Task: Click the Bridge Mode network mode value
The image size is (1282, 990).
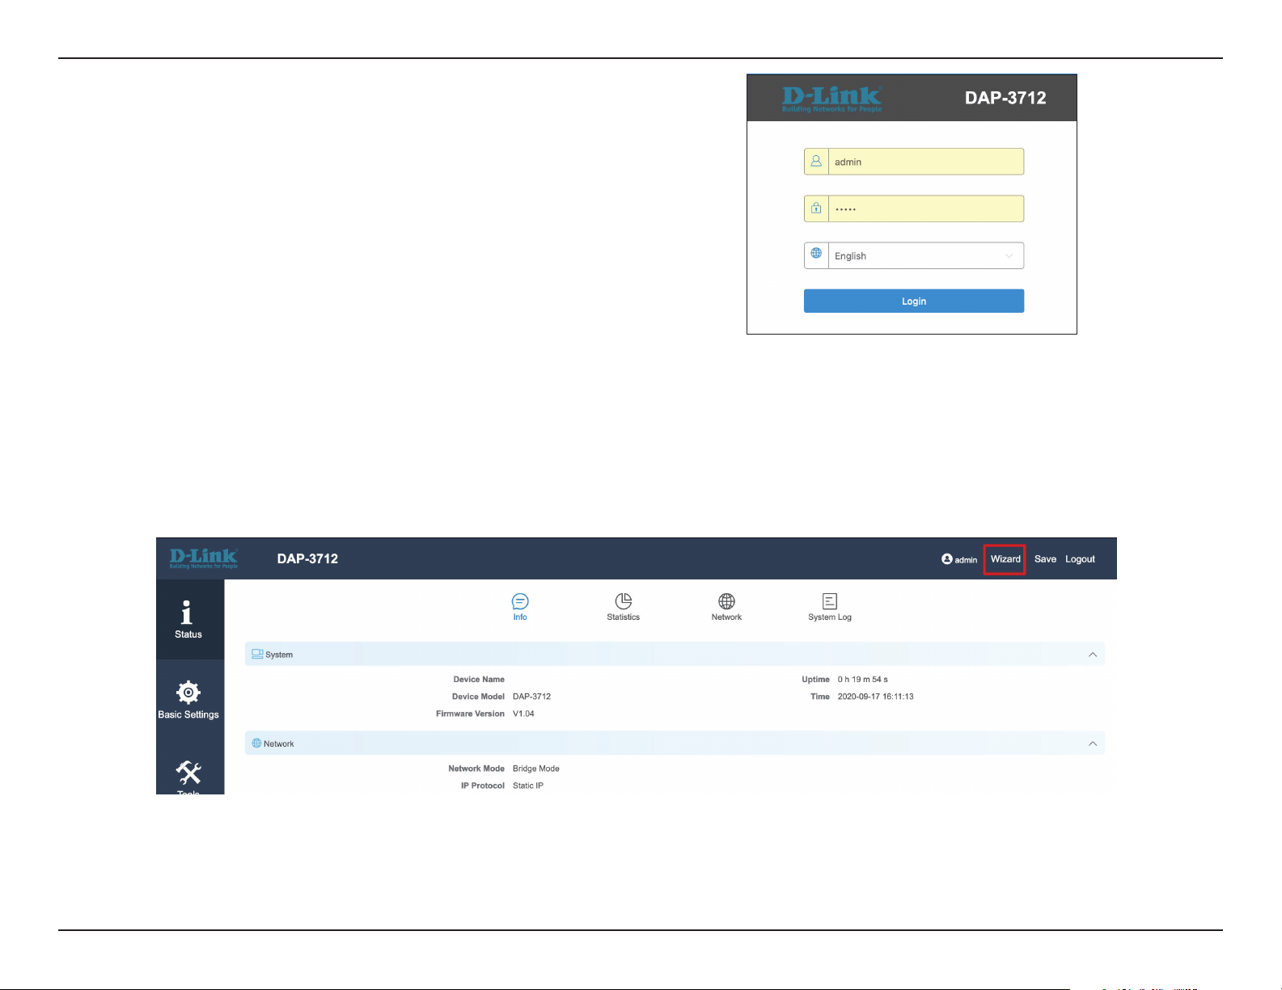Action: (535, 769)
